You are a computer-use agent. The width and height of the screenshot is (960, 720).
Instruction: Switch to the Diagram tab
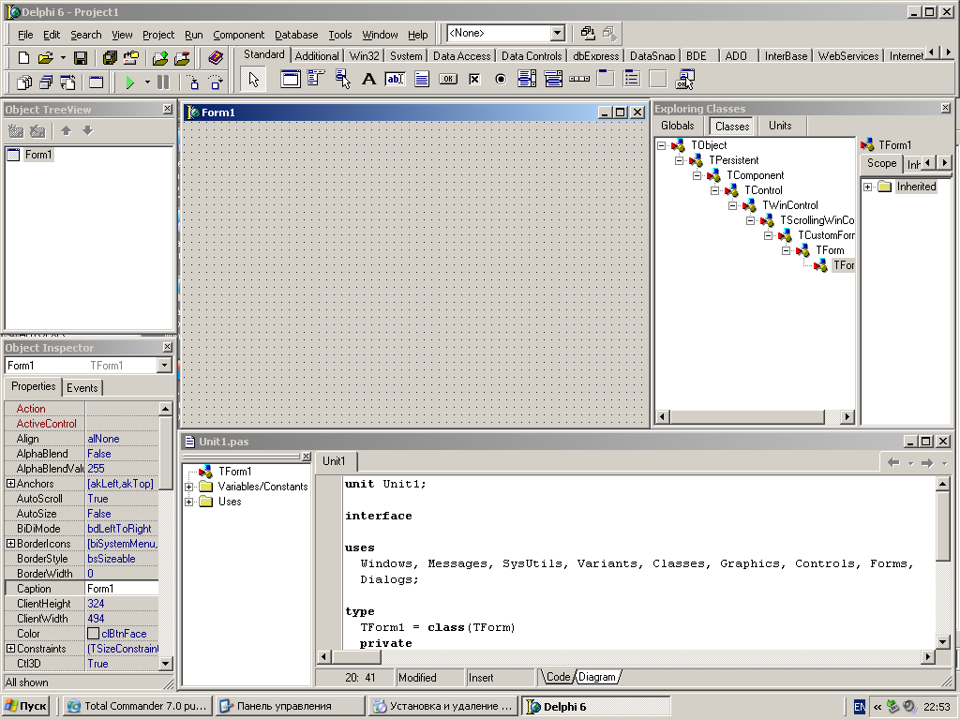[597, 677]
